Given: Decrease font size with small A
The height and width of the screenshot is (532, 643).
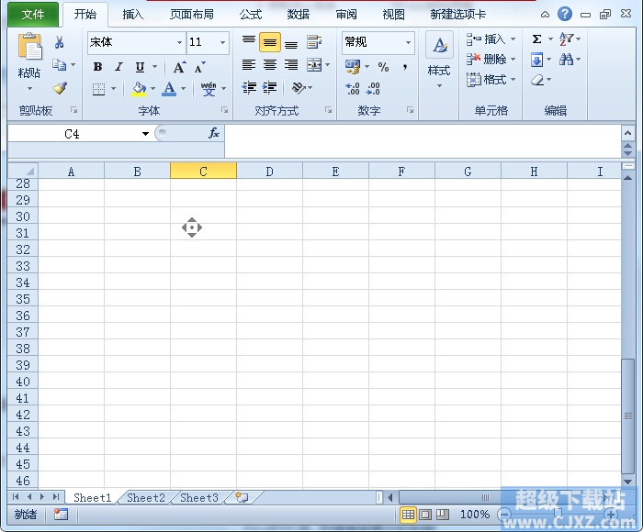Looking at the screenshot, I should point(200,67).
